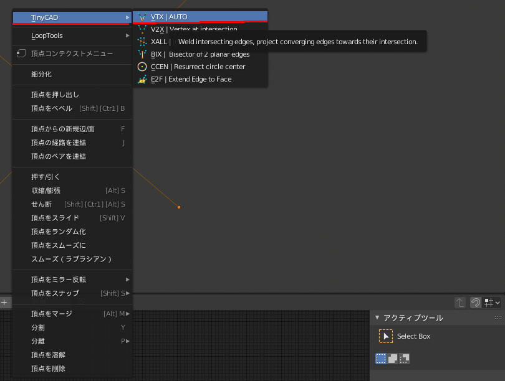Choose 頂点を溶解
This screenshot has width=505, height=381.
click(x=72, y=355)
